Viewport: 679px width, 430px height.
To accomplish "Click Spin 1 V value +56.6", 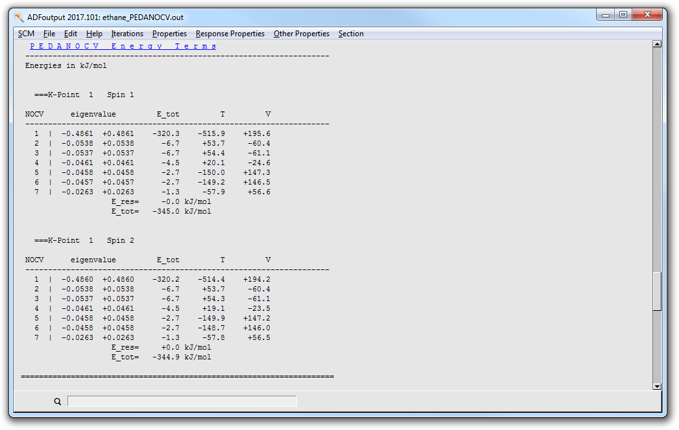I will click(x=259, y=192).
